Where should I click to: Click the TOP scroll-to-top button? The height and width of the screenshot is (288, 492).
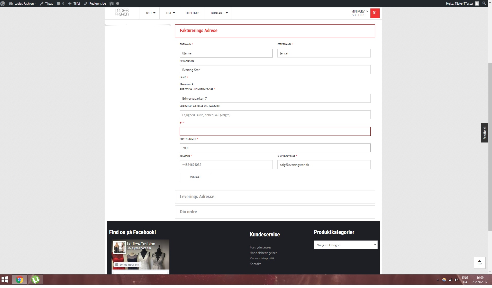pyautogui.click(x=479, y=263)
